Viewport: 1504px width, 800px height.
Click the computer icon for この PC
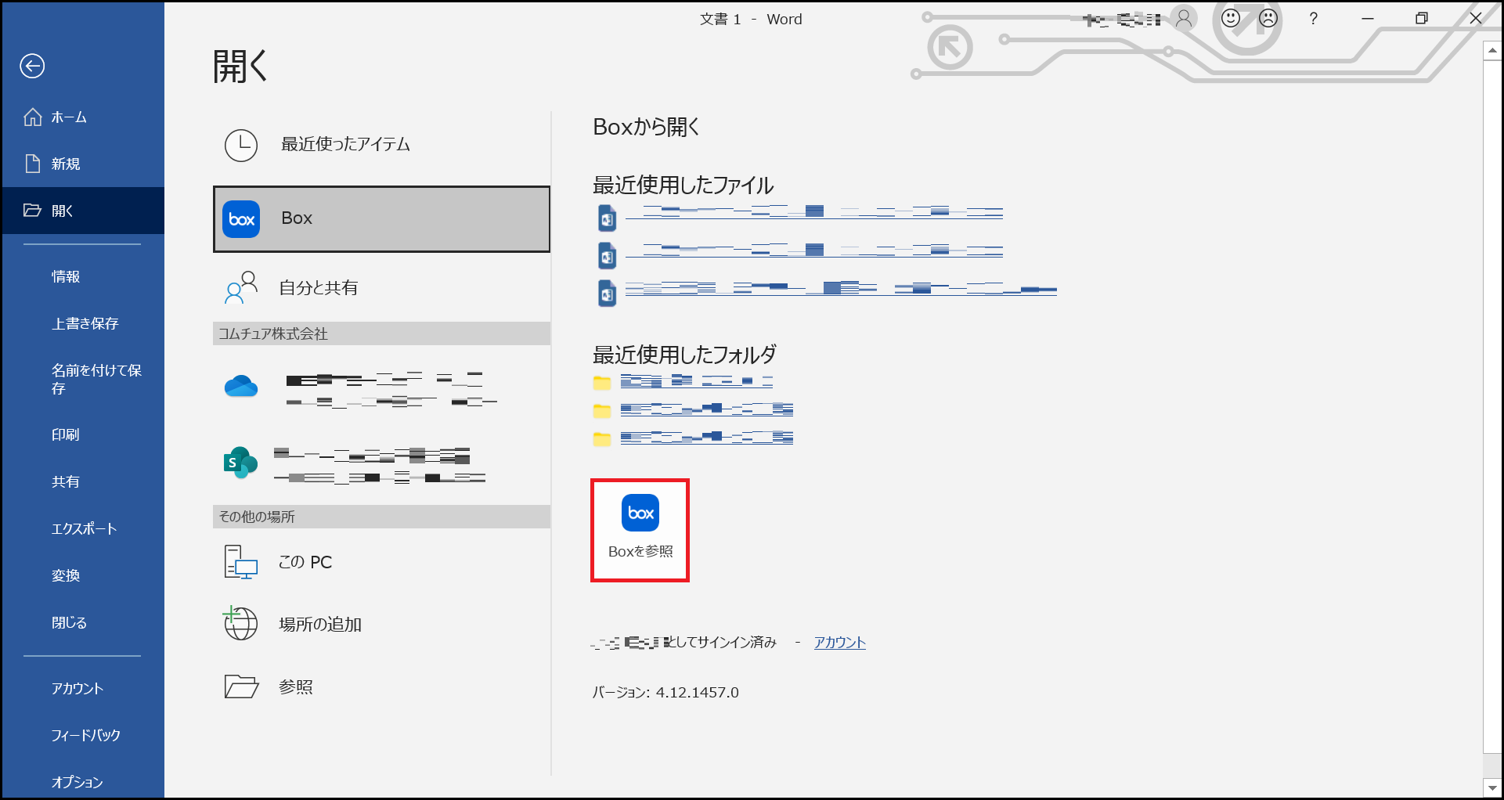[x=241, y=562]
